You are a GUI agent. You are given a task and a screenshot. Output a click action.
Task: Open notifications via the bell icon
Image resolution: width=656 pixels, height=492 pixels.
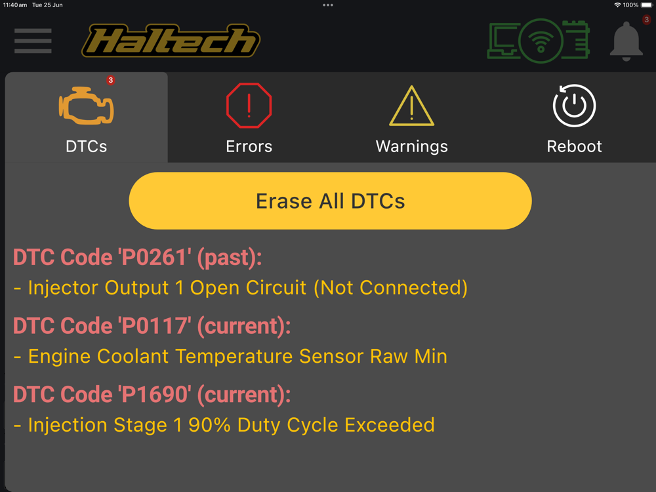click(x=626, y=41)
